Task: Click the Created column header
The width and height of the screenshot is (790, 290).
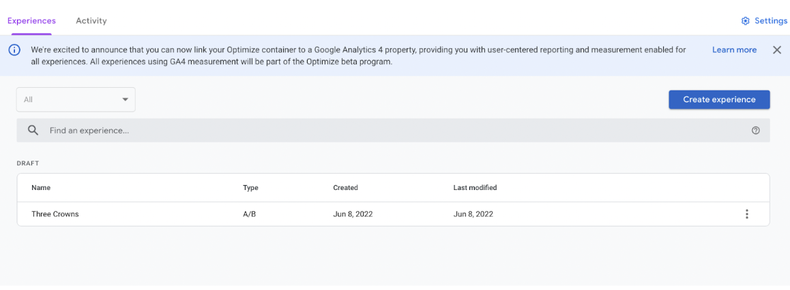Action: pyautogui.click(x=345, y=187)
